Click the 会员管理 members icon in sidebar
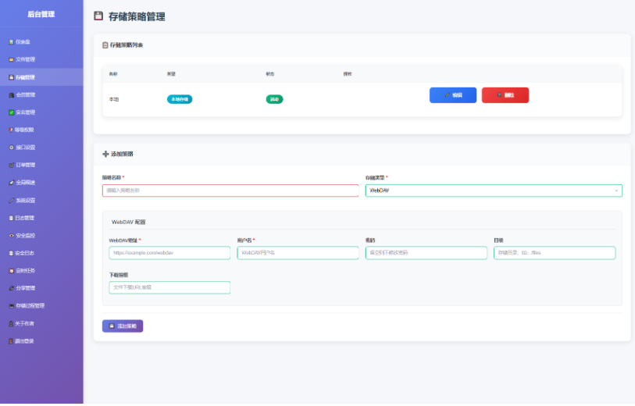This screenshot has width=635, height=406. click(11, 94)
